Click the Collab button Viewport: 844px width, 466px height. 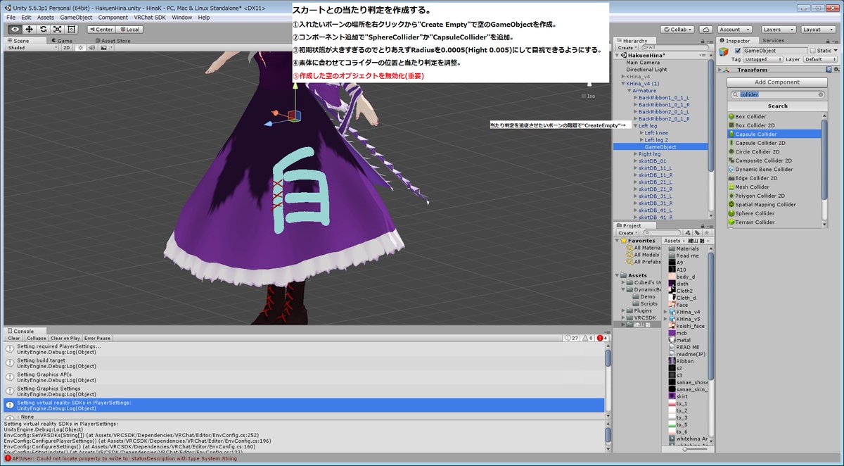(677, 30)
